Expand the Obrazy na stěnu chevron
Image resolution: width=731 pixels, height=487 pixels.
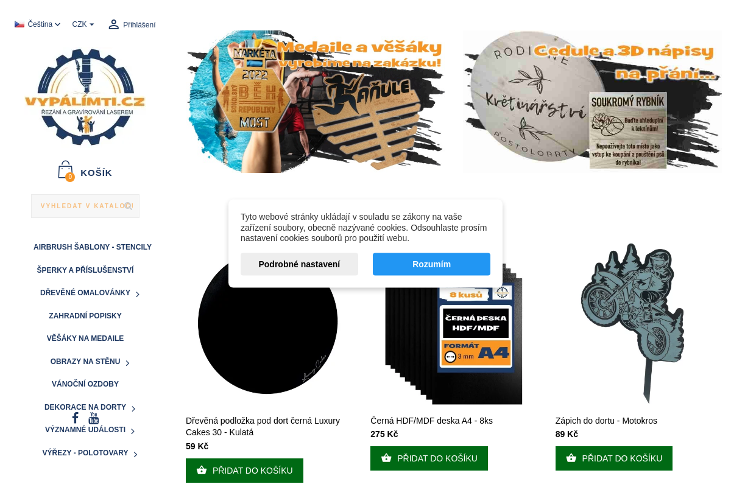[x=127, y=363]
